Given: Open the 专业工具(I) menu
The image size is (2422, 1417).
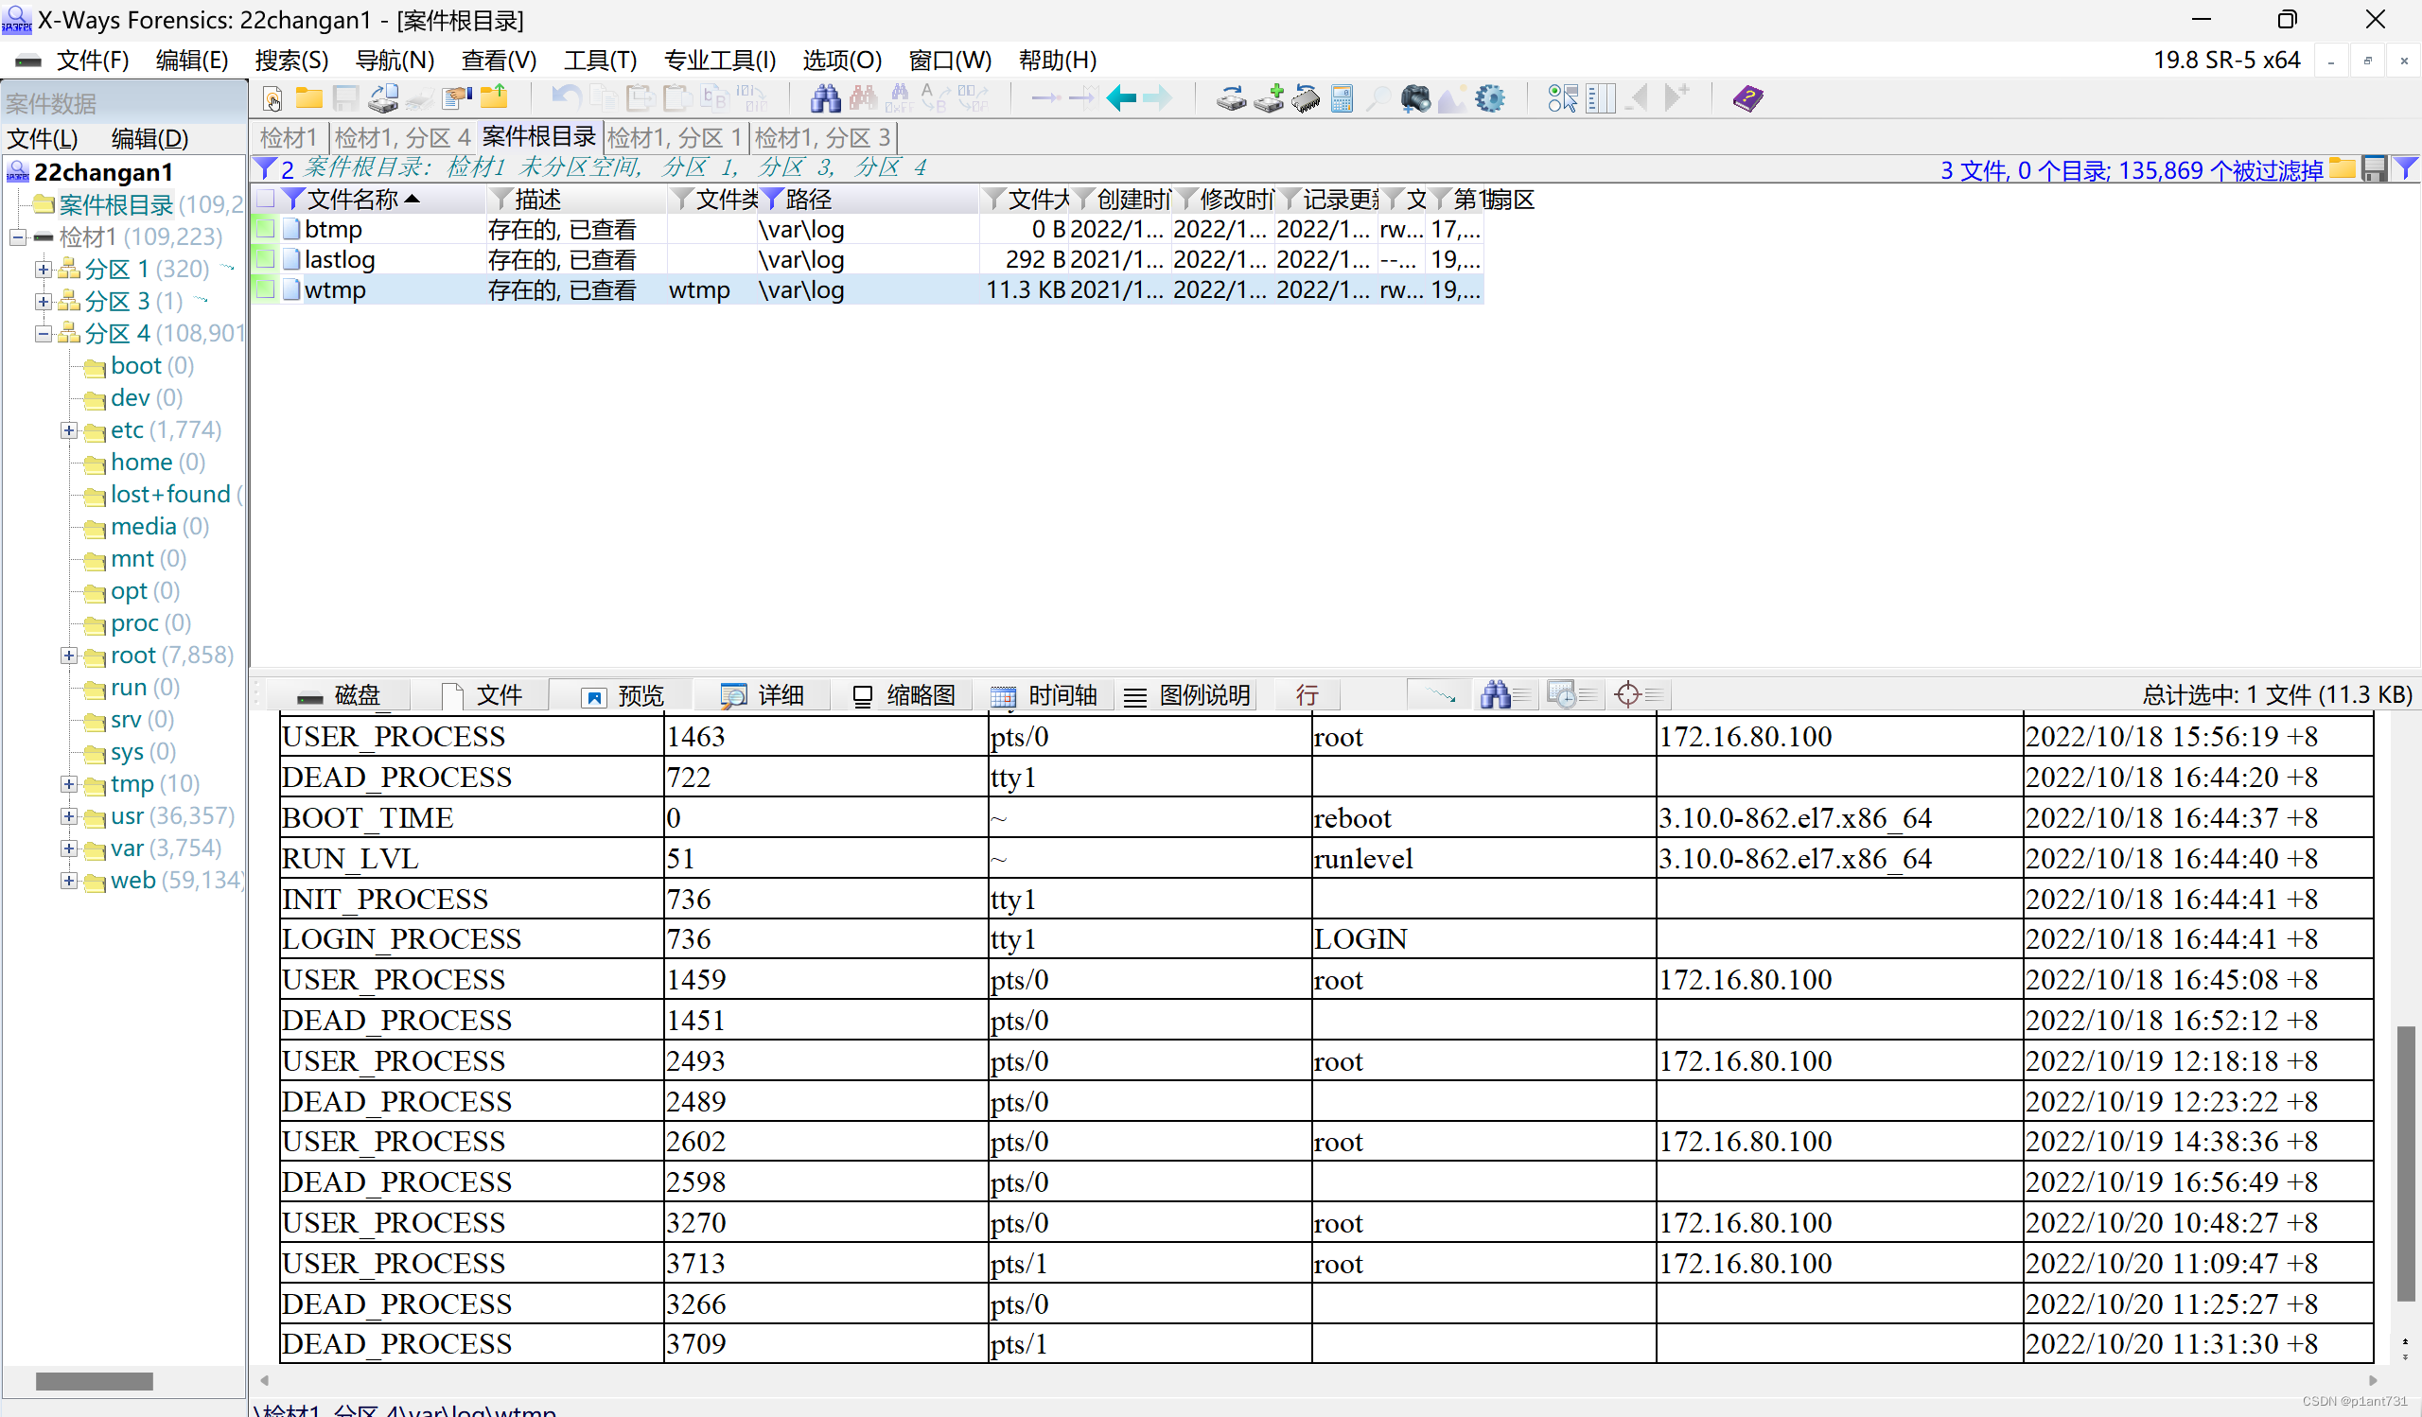Looking at the screenshot, I should coord(719,61).
